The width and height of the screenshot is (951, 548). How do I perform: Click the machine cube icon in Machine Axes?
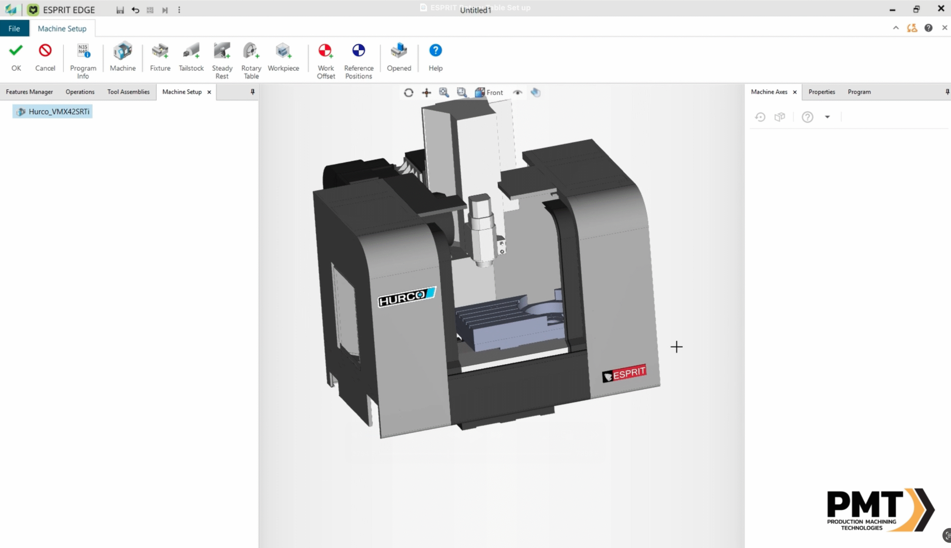point(779,117)
